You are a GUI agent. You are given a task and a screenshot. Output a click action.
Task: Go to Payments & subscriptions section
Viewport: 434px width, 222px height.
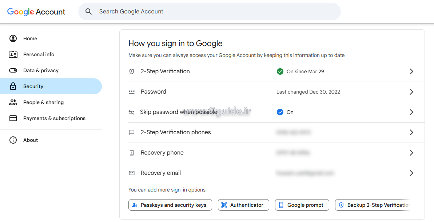[54, 118]
